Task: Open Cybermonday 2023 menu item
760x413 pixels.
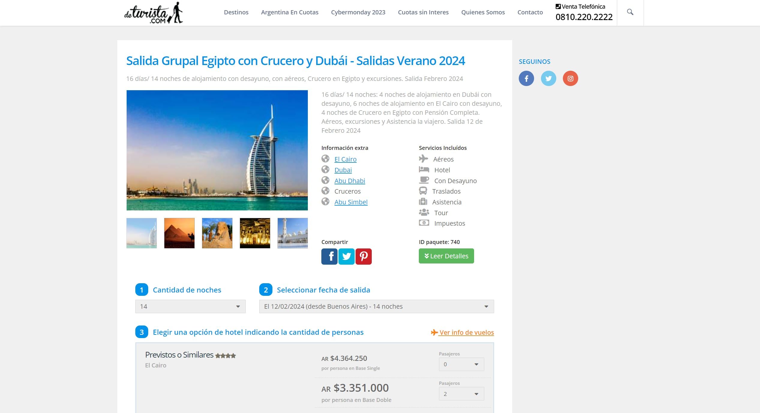Action: [x=358, y=12]
